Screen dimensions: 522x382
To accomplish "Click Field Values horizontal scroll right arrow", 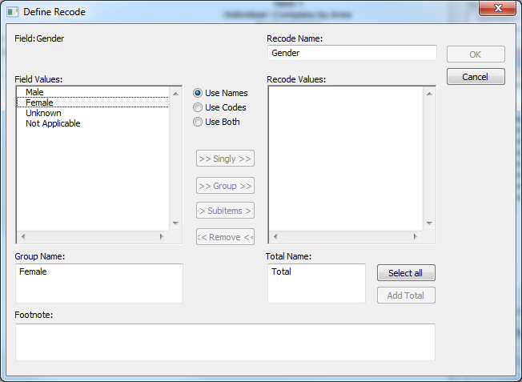I will (162, 237).
